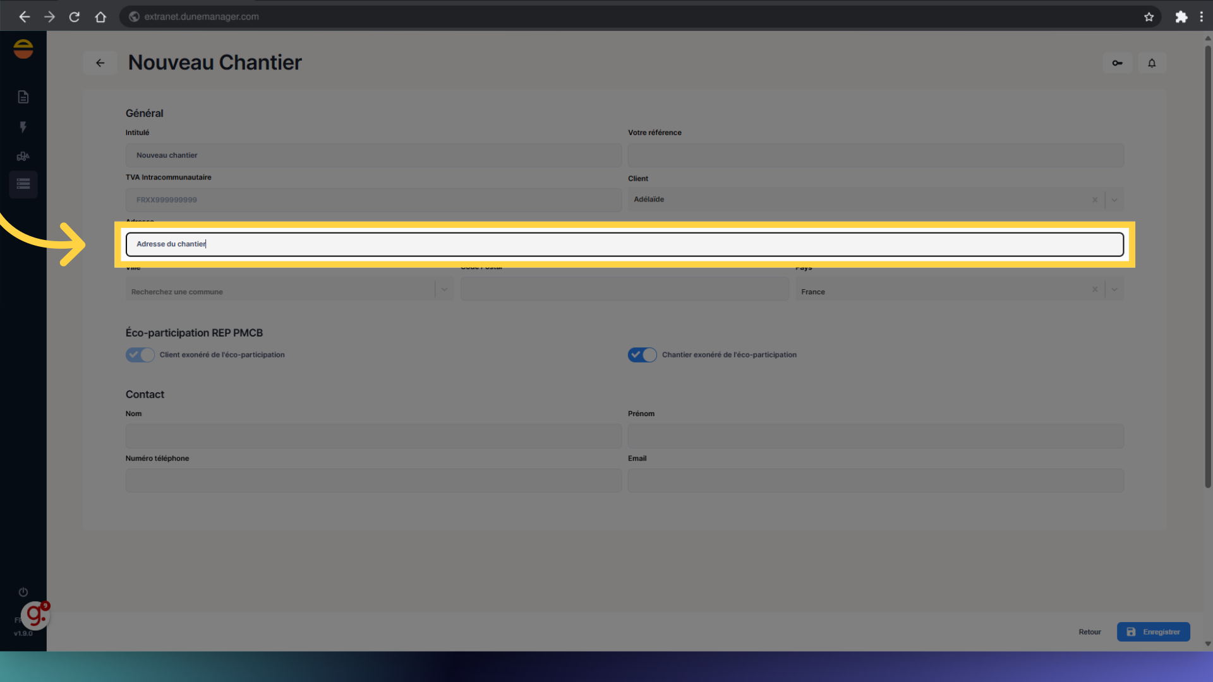Image resolution: width=1213 pixels, height=682 pixels.
Task: Click the document icon in sidebar
Action: click(x=23, y=97)
